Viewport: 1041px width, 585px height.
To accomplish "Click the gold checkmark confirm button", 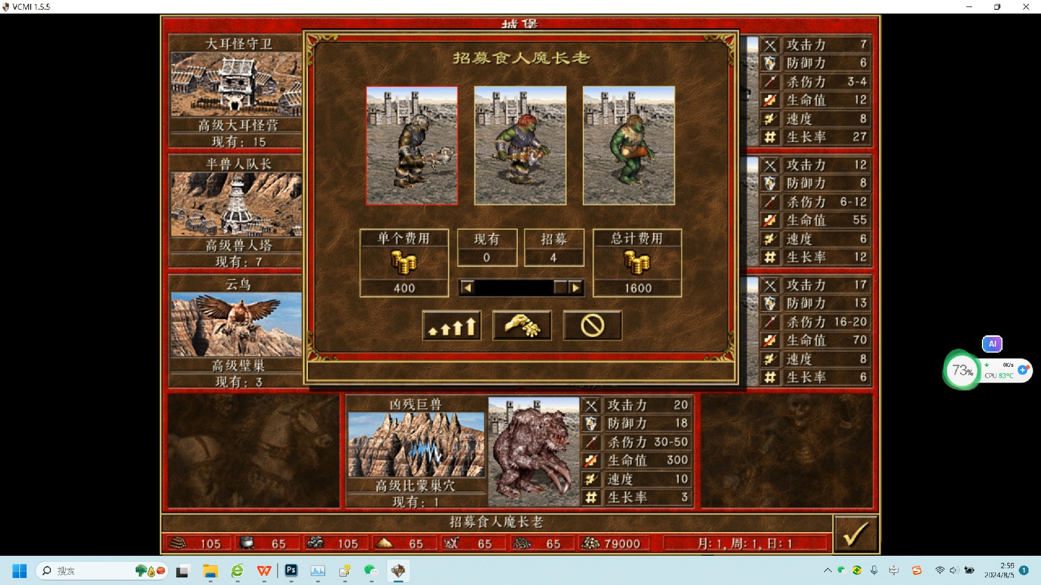I will 856,534.
